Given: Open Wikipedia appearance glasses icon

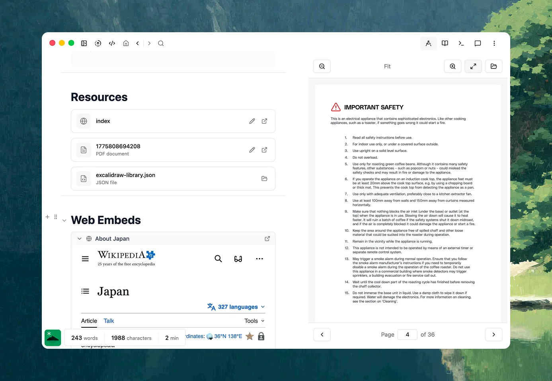Looking at the screenshot, I should coord(238,259).
